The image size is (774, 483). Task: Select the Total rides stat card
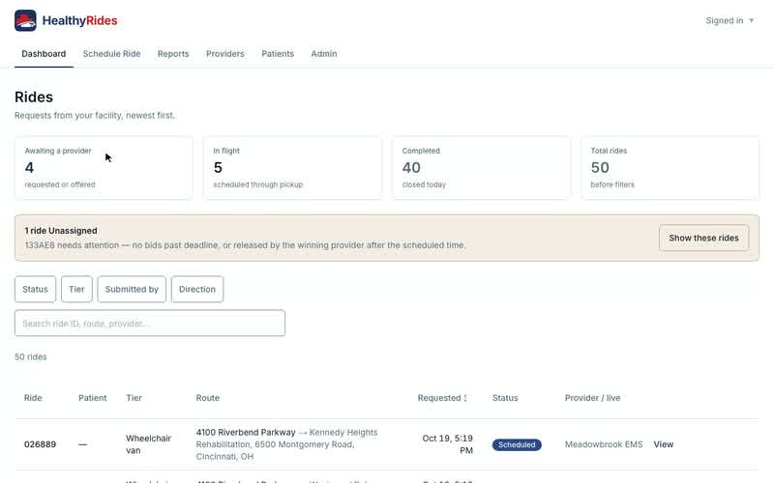pos(670,168)
